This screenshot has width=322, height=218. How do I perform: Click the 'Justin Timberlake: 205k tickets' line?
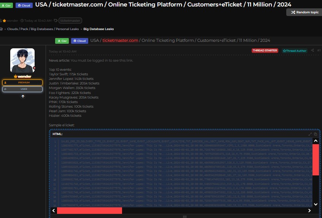pos(74,83)
